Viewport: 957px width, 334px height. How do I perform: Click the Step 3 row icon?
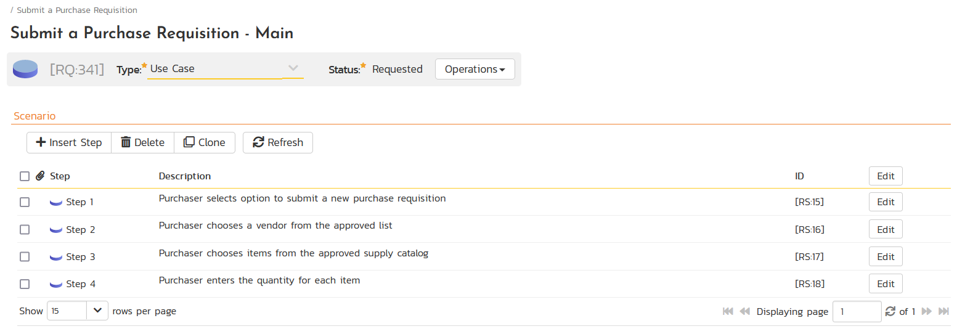click(56, 257)
